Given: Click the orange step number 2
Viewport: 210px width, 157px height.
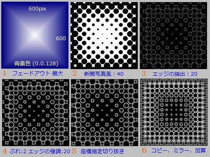Looking at the screenshot, I should pyautogui.click(x=74, y=73).
